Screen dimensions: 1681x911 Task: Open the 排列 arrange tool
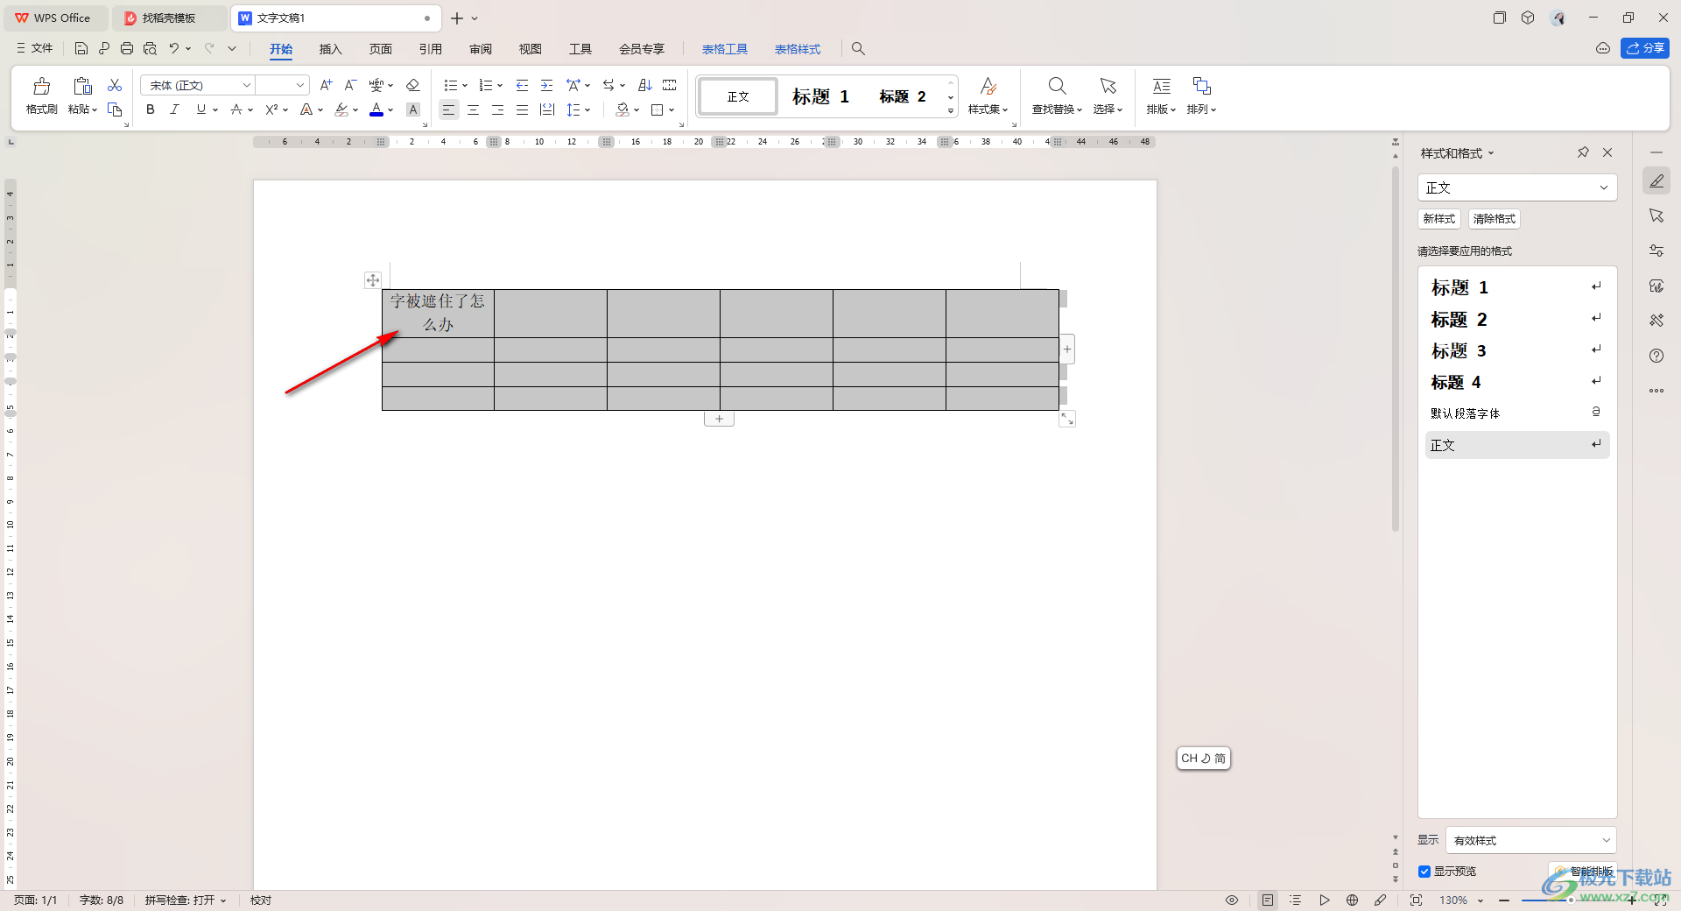[x=1201, y=96]
